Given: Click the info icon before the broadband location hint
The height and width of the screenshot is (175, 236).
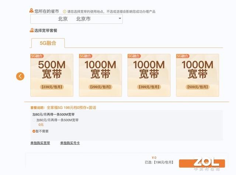Looking at the screenshot, I should point(65,11).
